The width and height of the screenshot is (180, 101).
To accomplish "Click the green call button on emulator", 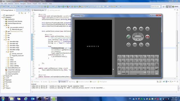I will (129, 37).
